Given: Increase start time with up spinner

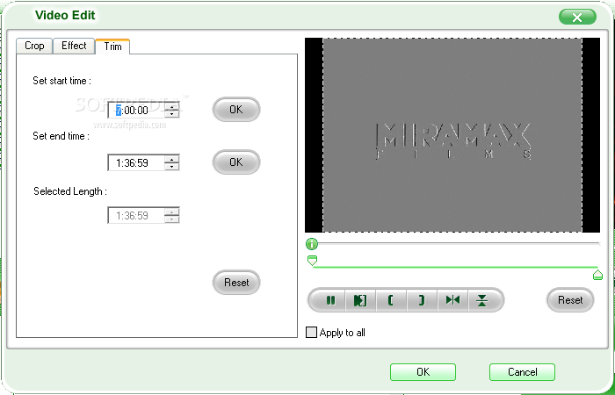Looking at the screenshot, I should [x=172, y=106].
